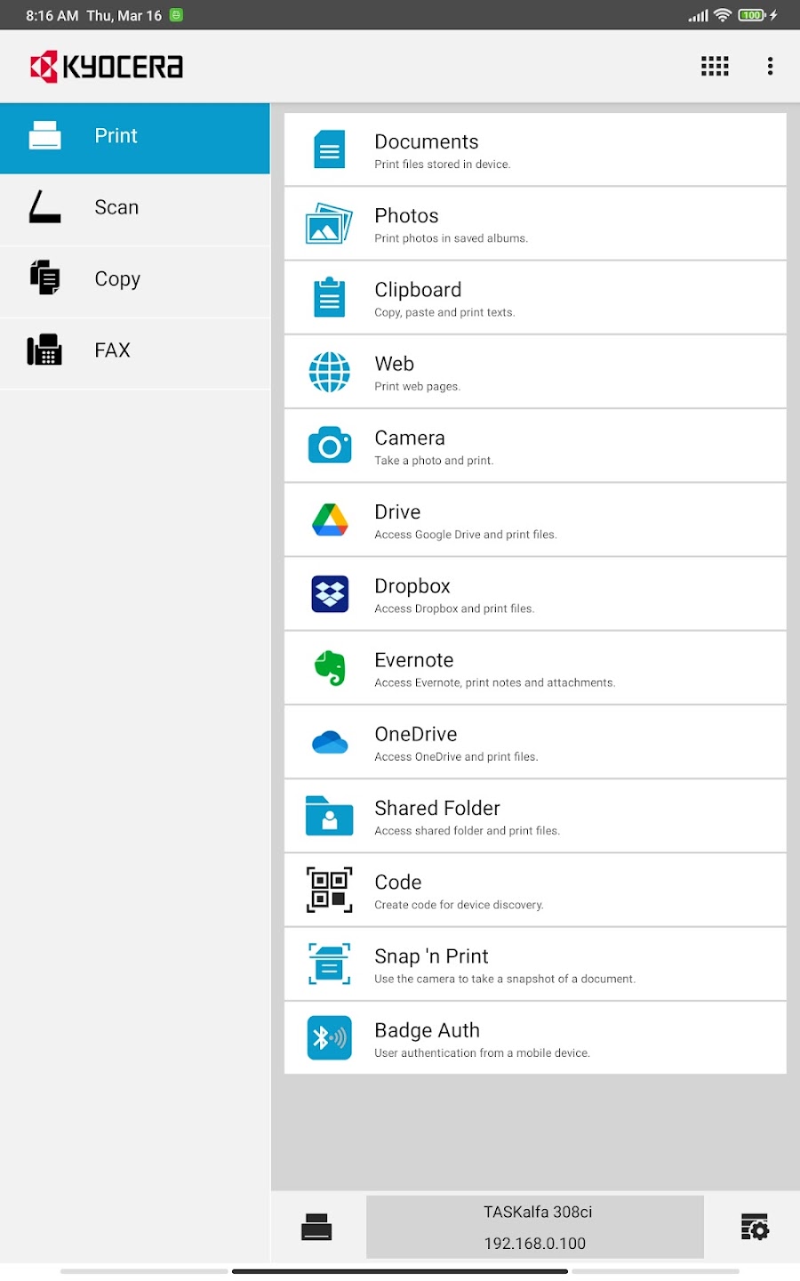Tap the cellular signal strength icon
This screenshot has width=800, height=1281.
tap(699, 15)
